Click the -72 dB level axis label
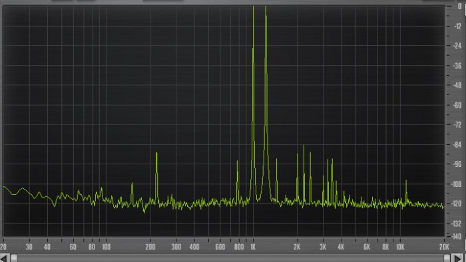Viewport: 466px width, 262px height. pyautogui.click(x=457, y=125)
